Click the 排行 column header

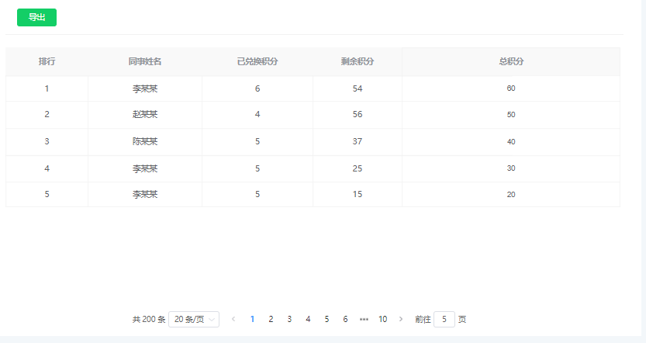point(47,61)
